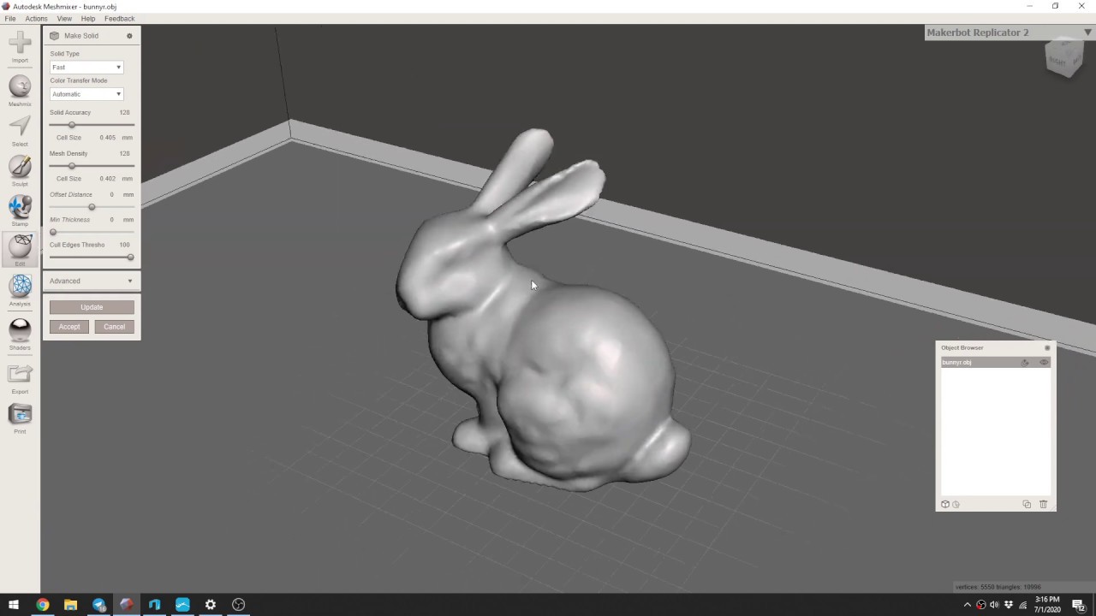The width and height of the screenshot is (1096, 616).
Task: Click the vertices and triangles status text
Action: click(998, 587)
